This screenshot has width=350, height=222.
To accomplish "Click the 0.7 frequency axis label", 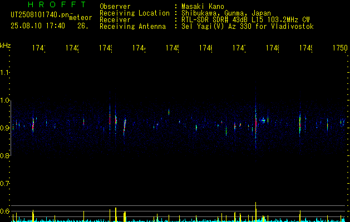I will tap(4, 184).
